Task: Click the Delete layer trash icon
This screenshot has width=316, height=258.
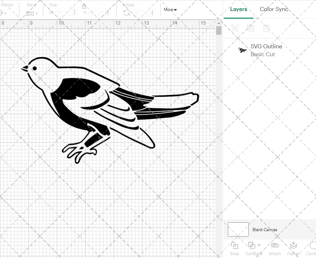Action: point(267,28)
